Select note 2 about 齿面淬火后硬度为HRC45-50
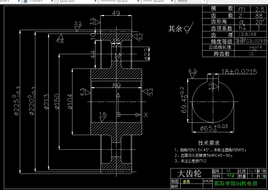The width and height of the screenshot is (268, 190). (x=203, y=155)
